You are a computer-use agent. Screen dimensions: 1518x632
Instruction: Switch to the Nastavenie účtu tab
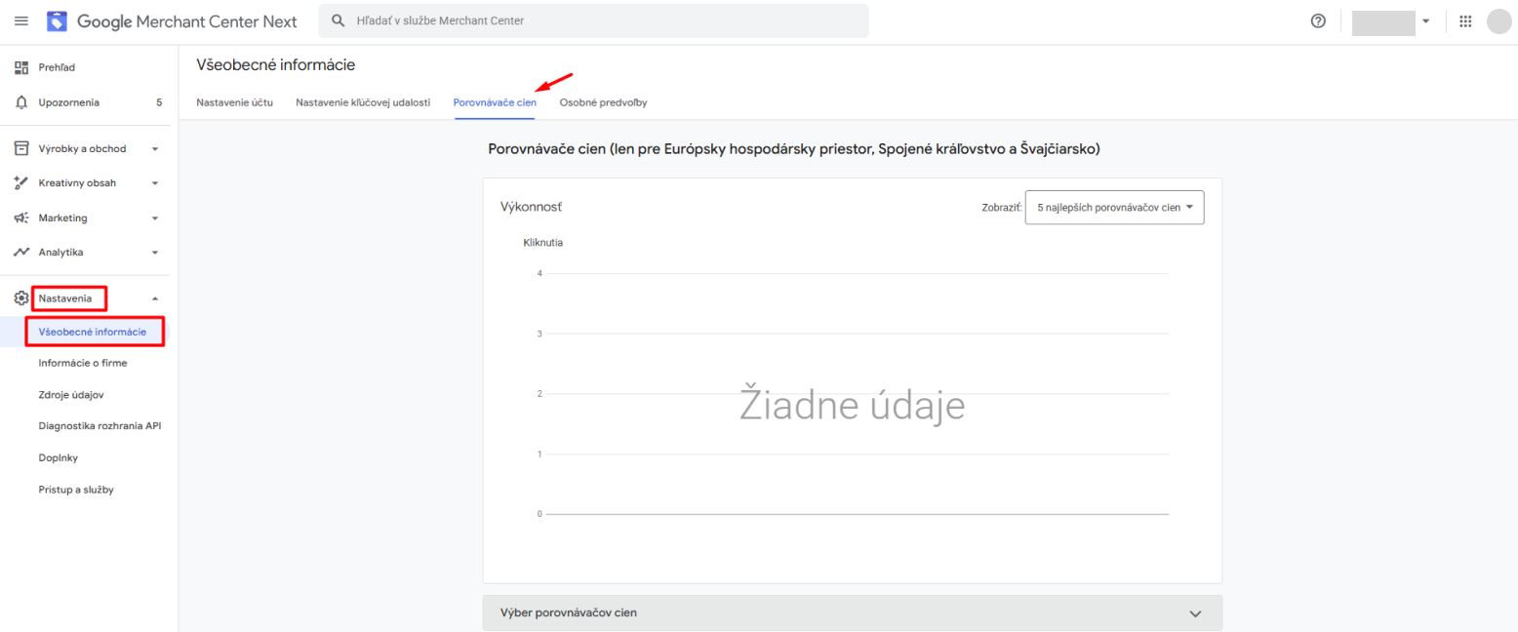click(234, 102)
